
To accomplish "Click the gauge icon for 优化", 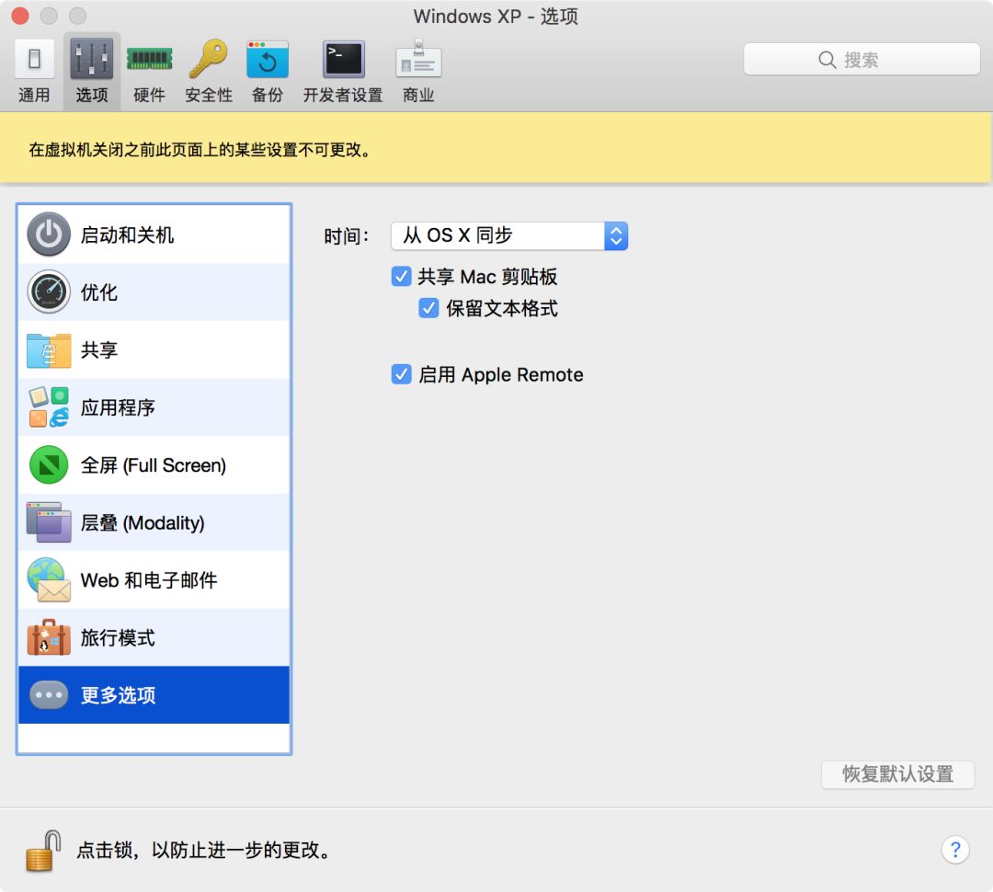I will (x=49, y=292).
